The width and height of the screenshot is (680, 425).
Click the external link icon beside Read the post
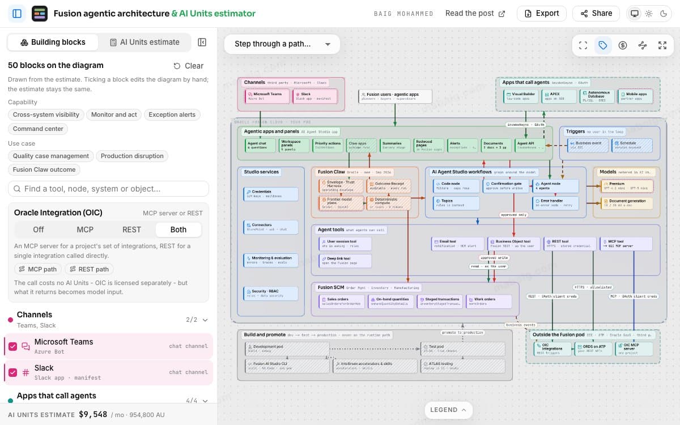click(501, 14)
